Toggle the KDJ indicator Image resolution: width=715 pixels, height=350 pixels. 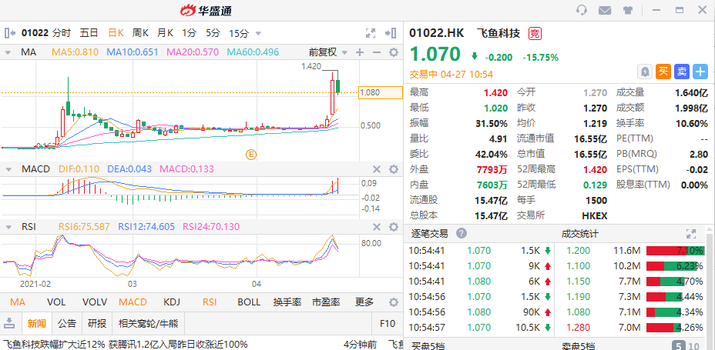(171, 302)
